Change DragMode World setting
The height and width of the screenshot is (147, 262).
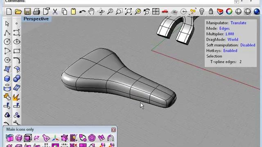pyautogui.click(x=233, y=40)
